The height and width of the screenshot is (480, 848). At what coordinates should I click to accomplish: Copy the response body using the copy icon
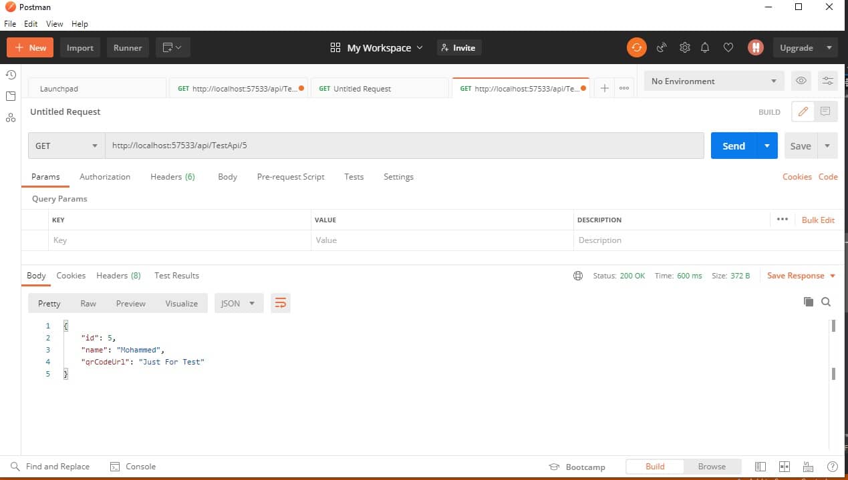809,302
